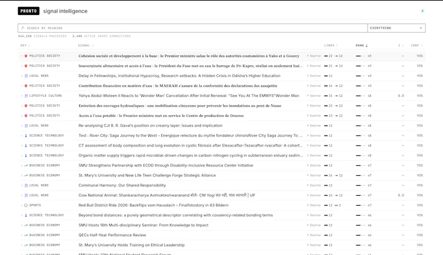Open the Source link for QECs Half-Year Performance Review
Image resolution: width=443 pixels, height=255 pixels.
pos(314,235)
